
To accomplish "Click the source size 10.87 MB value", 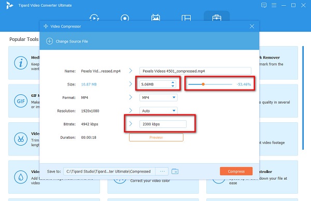I will (x=89, y=84).
